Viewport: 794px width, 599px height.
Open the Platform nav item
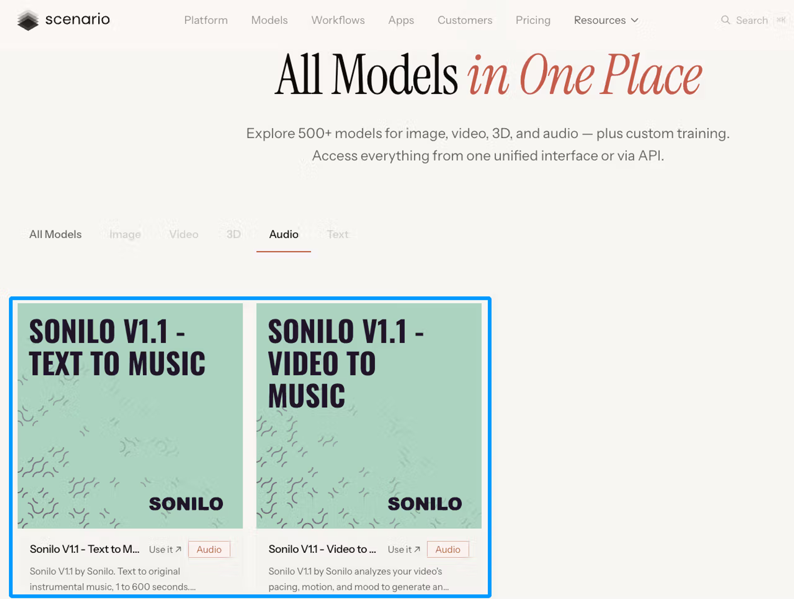click(x=206, y=20)
